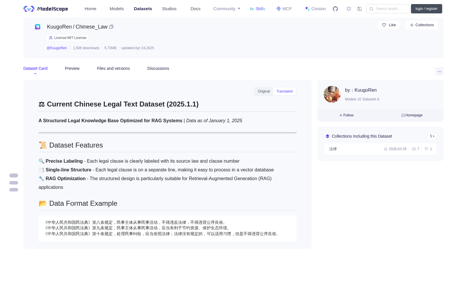Open the Datasets nav item
The height and width of the screenshot is (291, 467).
tap(143, 9)
